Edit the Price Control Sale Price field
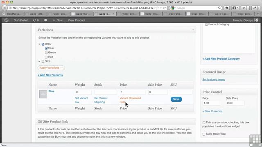This screenshot has width=262, height=147. click(235, 103)
